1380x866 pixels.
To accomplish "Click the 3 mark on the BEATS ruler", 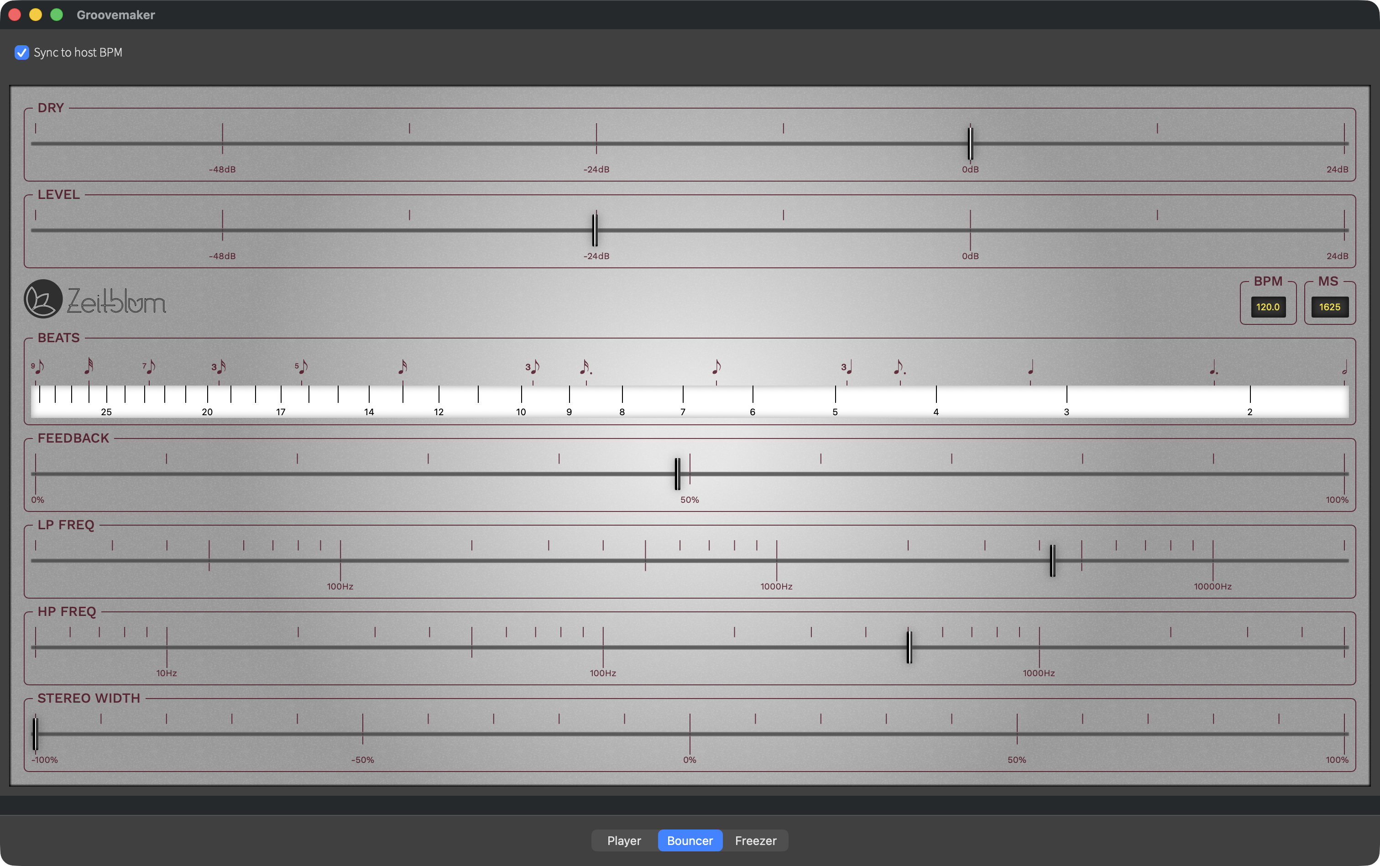I will click(1066, 412).
